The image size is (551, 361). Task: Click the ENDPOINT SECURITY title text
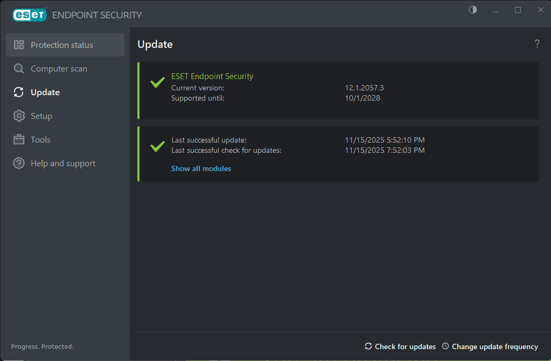97,15
